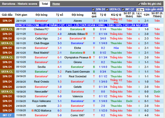Switch to the Total tab
Viewport: 165px width, 118px height.
[45, 4]
